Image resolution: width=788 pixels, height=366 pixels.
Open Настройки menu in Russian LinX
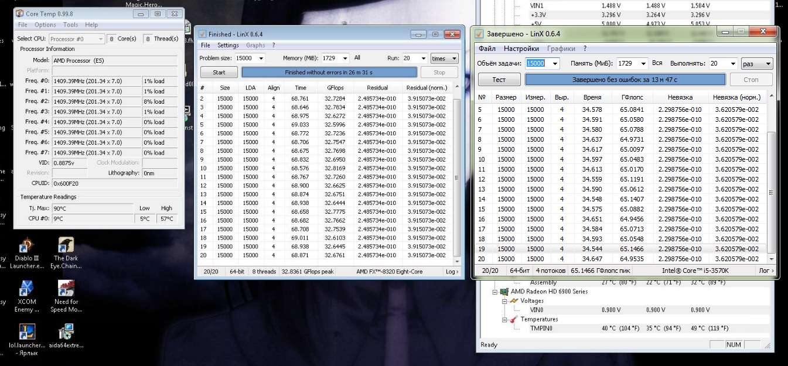521,49
